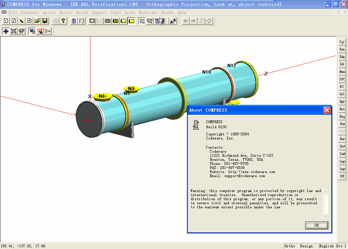Click the blue figures view toolbar icon

click(32, 31)
